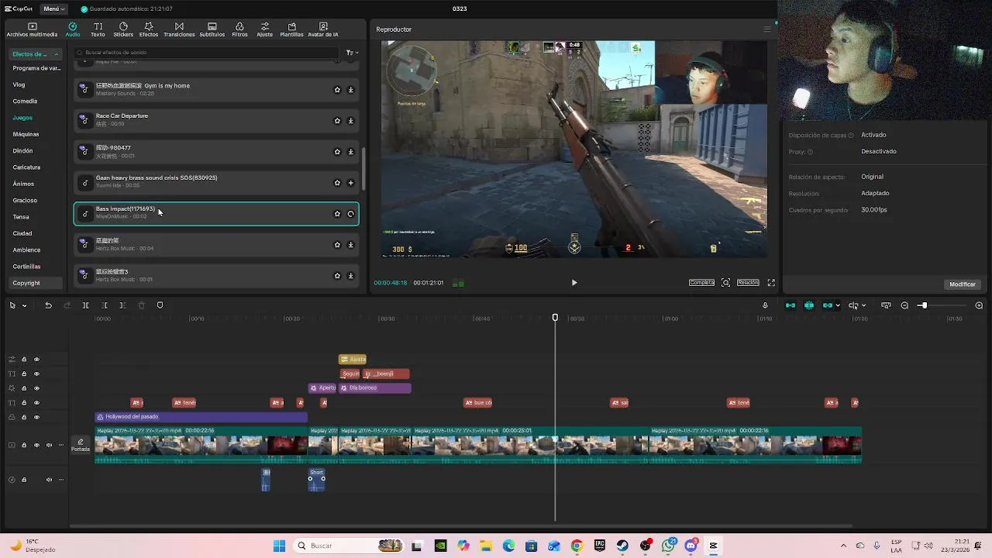This screenshot has width=992, height=558.
Task: Switch to the Texto tab
Action: click(x=98, y=30)
